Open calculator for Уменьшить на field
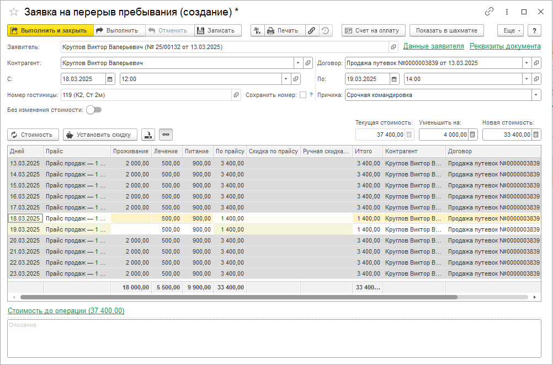This screenshot has height=365, width=553. pos(472,135)
